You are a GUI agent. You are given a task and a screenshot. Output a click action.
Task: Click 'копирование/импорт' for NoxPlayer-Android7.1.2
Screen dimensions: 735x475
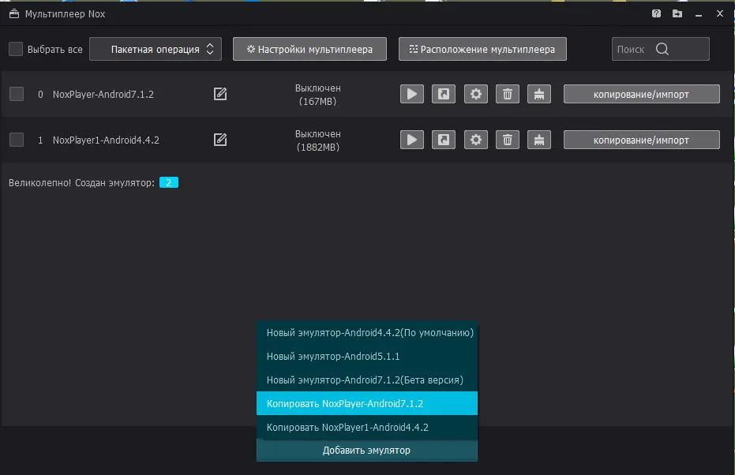point(641,94)
